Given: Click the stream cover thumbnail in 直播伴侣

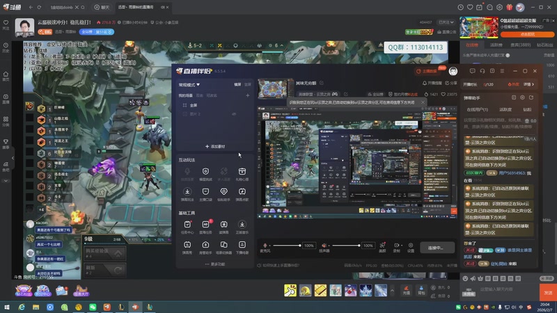Looking at the screenshot, I should [275, 88].
